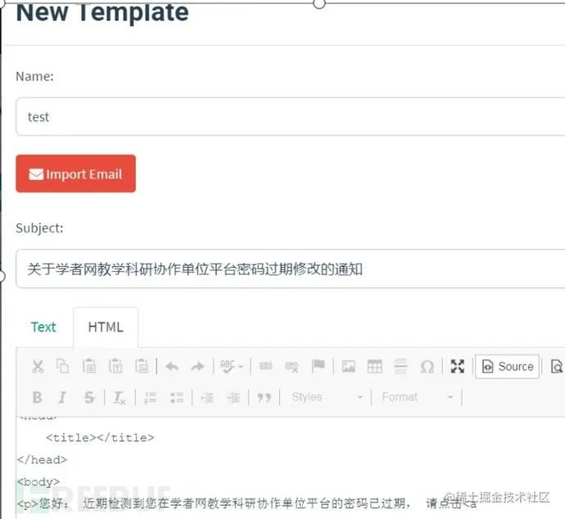Open the special character Omega icon
The image size is (565, 519).
coord(427,367)
